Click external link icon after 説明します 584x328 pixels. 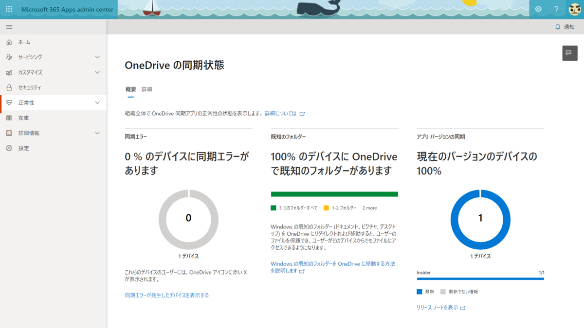[302, 271]
